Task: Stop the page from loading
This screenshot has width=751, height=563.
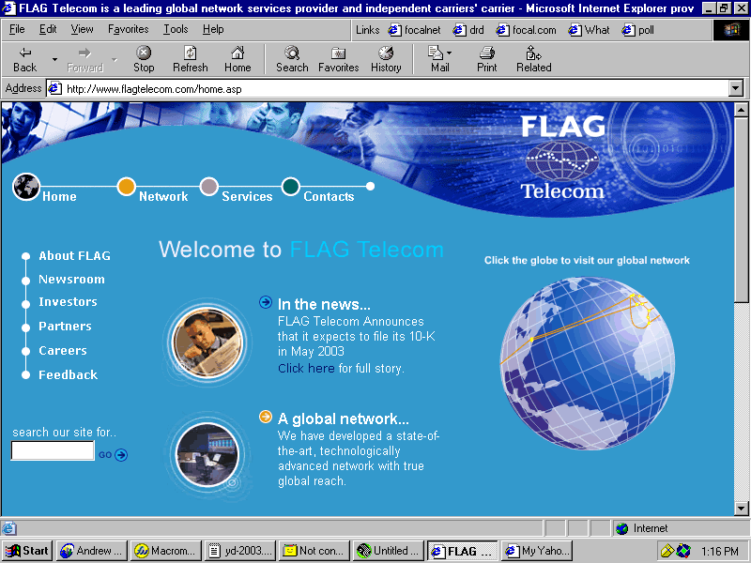Action: pos(144,59)
